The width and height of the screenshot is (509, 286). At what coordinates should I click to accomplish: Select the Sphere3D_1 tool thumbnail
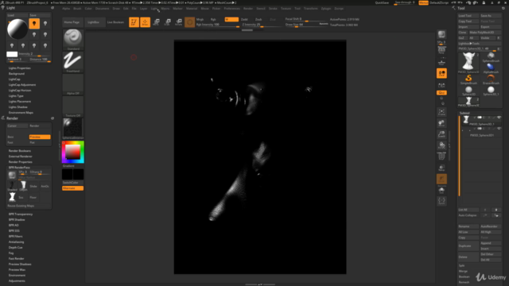pyautogui.click(x=491, y=91)
